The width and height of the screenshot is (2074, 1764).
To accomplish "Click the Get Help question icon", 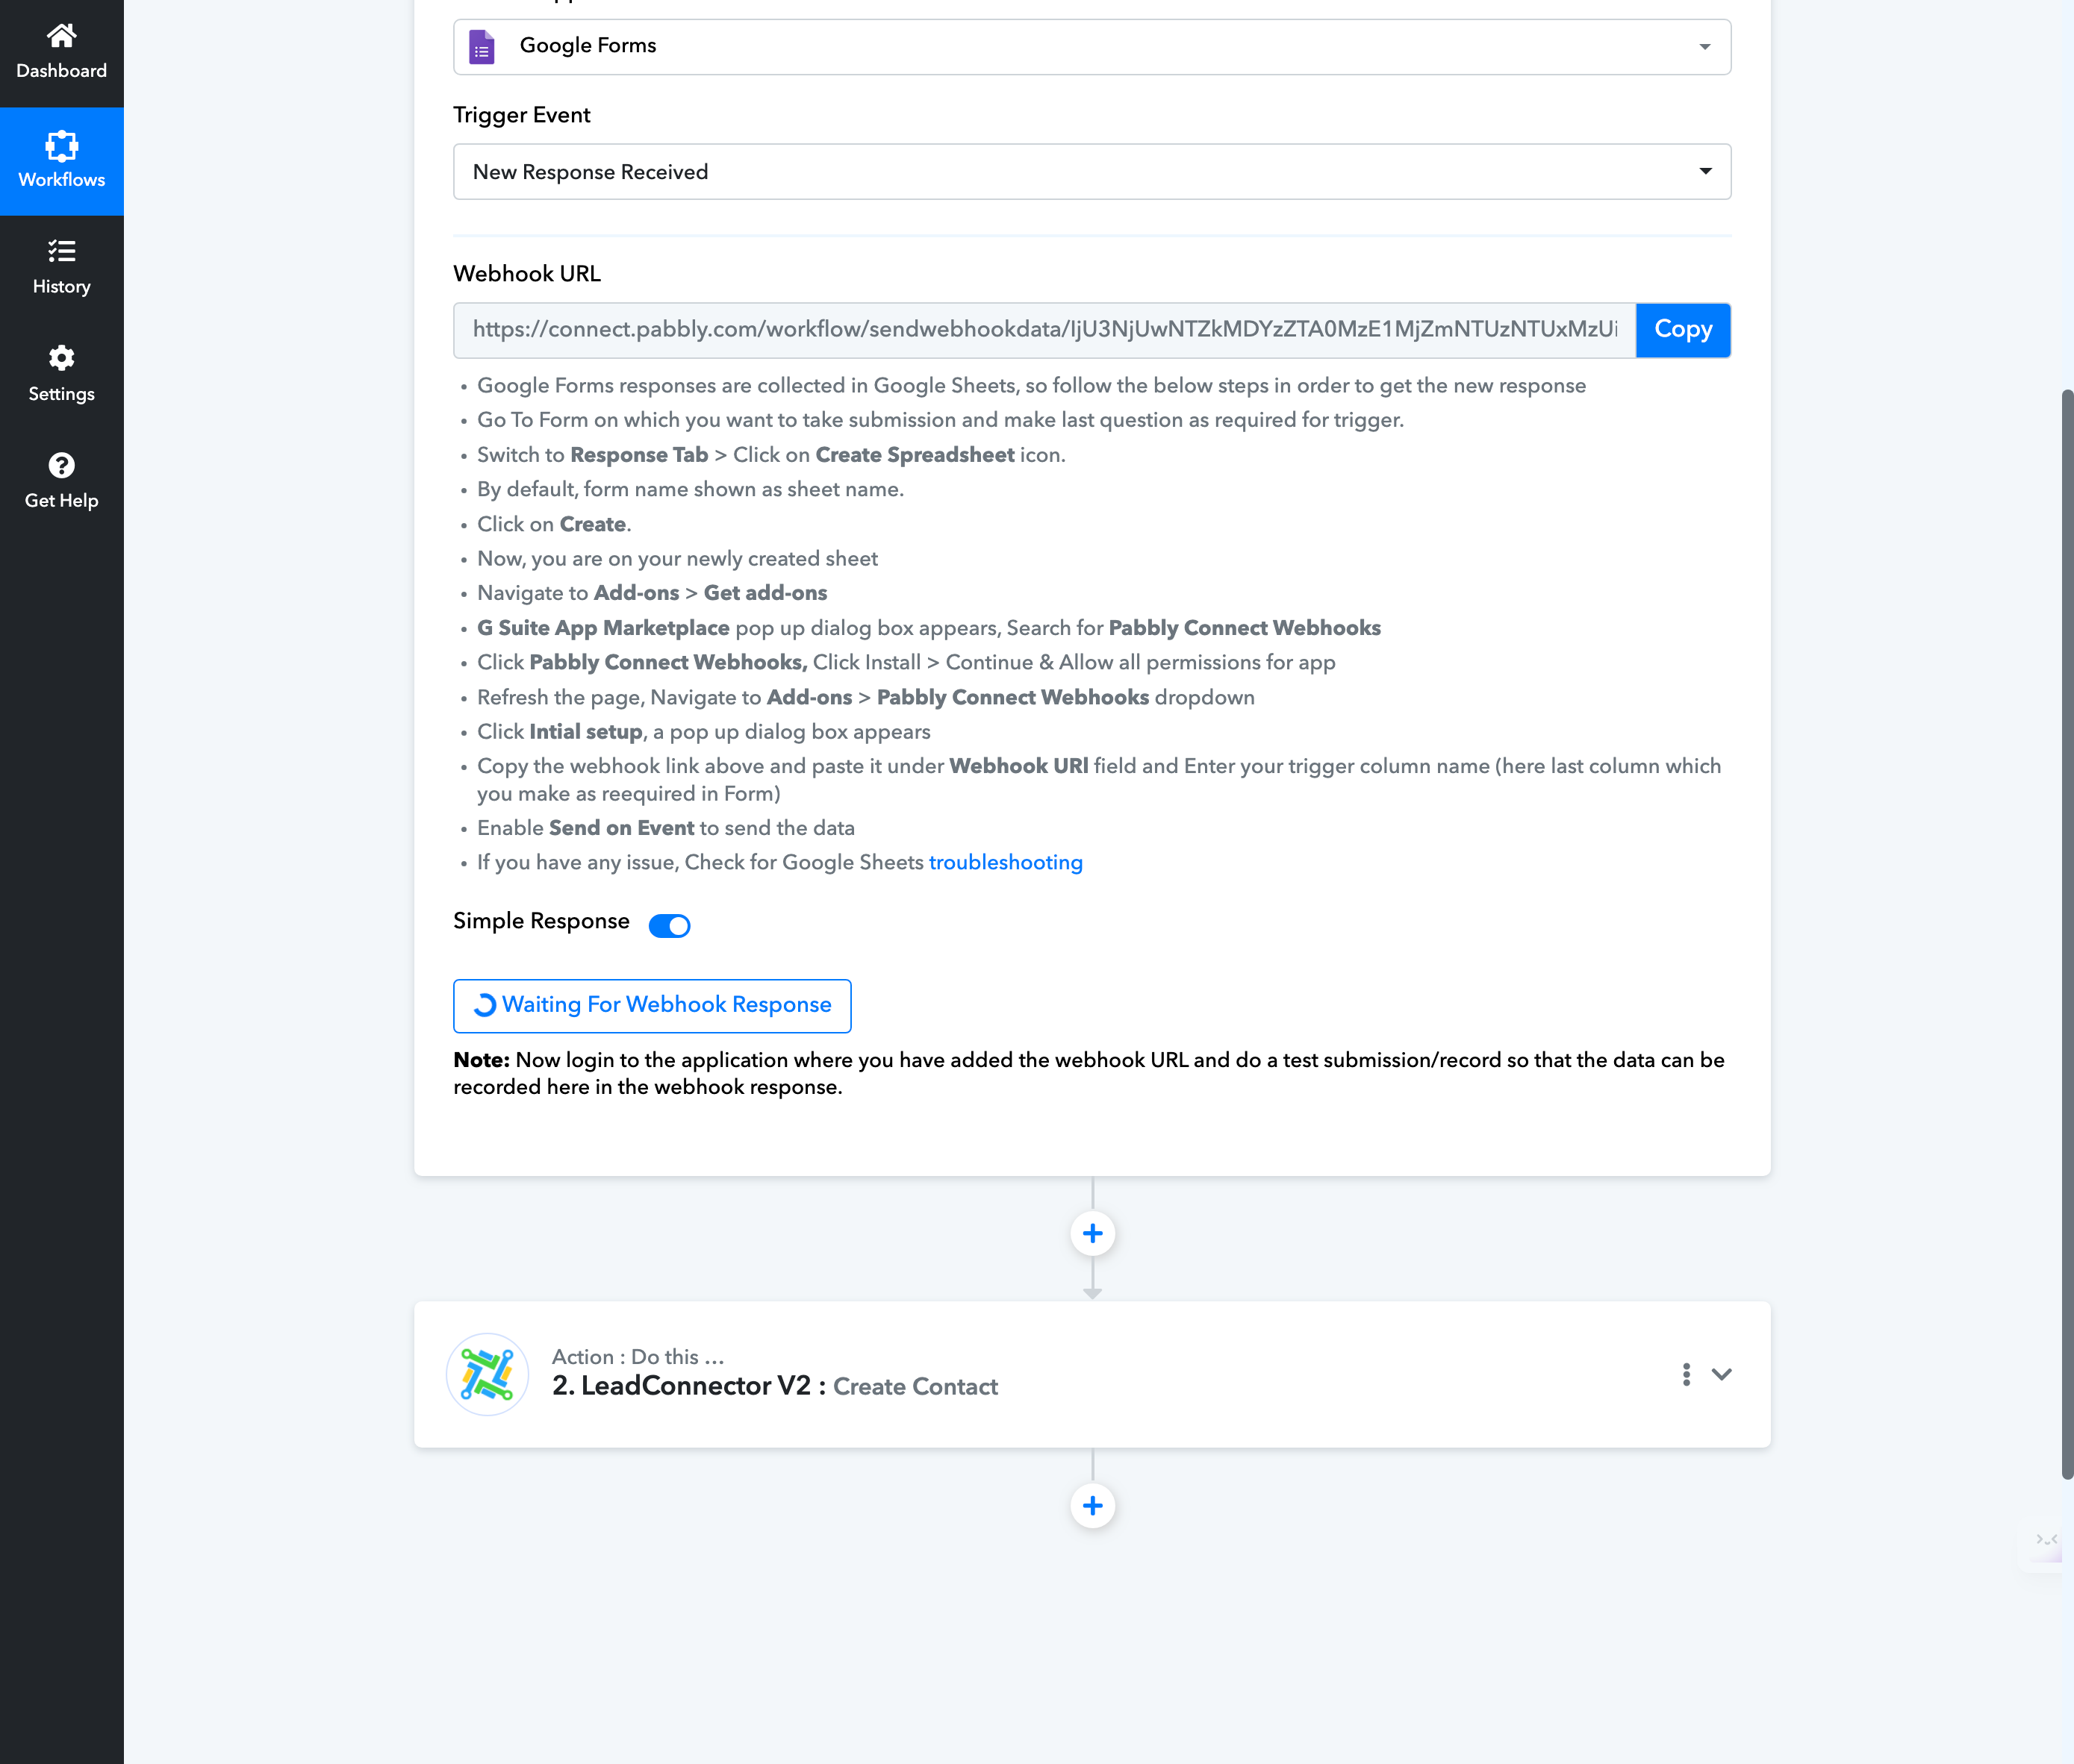I will coord(61,465).
